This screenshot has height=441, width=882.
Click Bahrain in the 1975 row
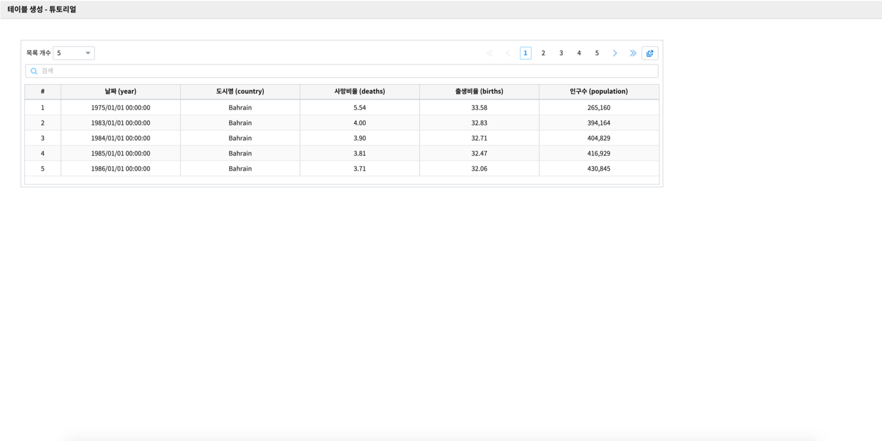pyautogui.click(x=240, y=107)
